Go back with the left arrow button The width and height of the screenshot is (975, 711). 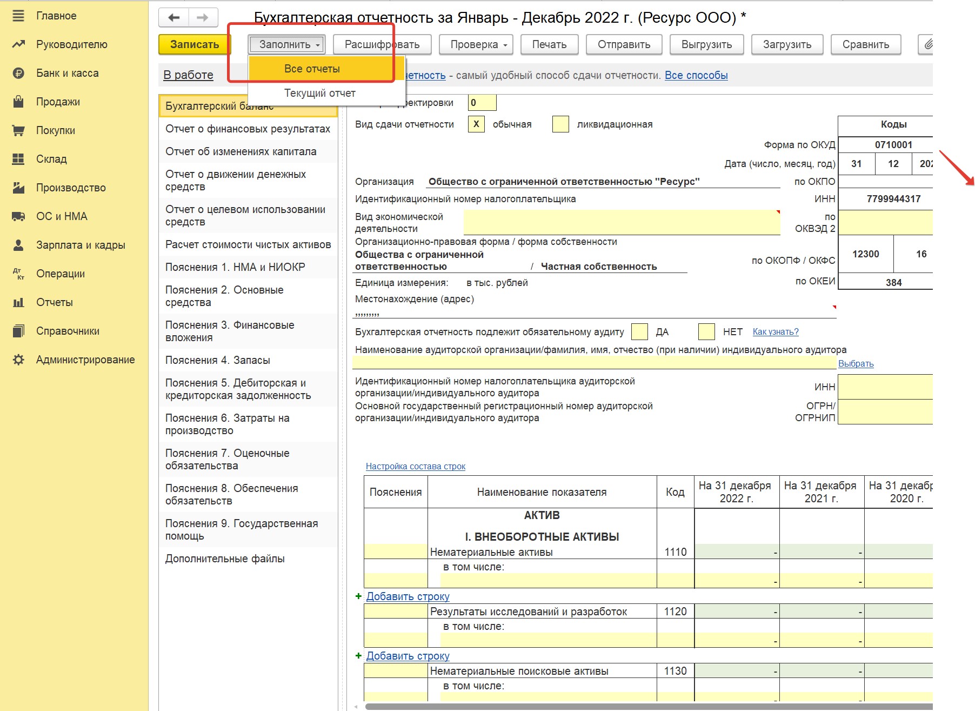pyautogui.click(x=173, y=17)
